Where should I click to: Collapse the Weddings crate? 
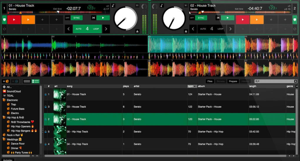[x=4, y=139]
